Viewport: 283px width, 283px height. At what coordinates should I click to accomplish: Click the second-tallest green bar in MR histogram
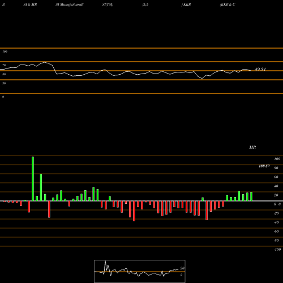[x=41, y=187]
